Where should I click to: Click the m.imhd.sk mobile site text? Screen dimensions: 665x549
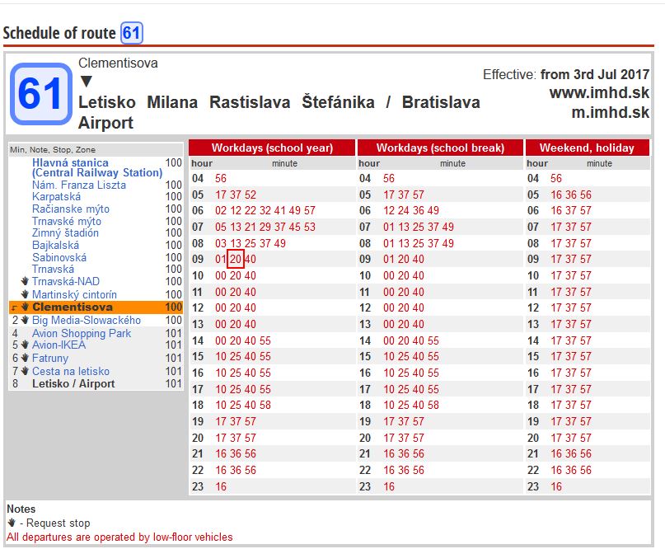pyautogui.click(x=610, y=112)
